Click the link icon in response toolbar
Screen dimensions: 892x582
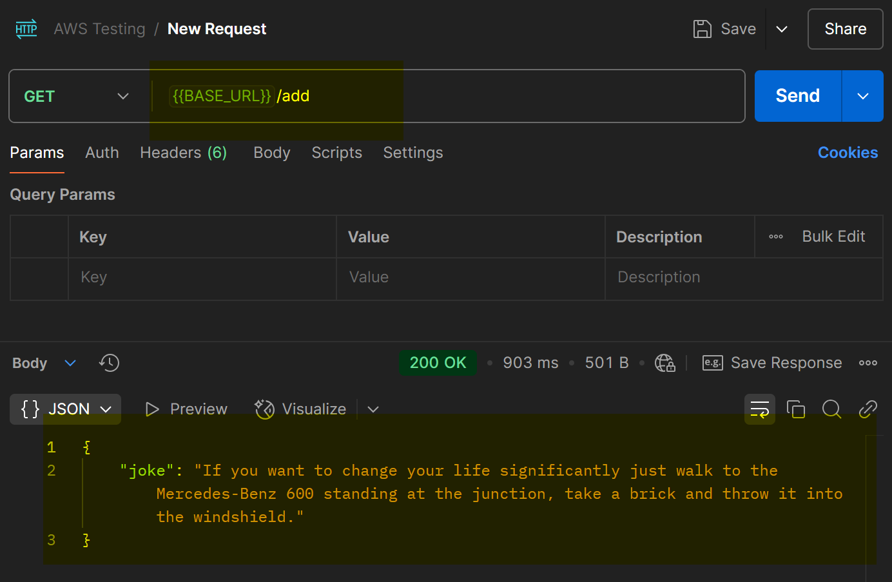[868, 409]
